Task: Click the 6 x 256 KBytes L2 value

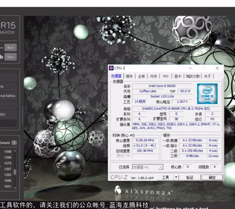Action: coord(192,151)
